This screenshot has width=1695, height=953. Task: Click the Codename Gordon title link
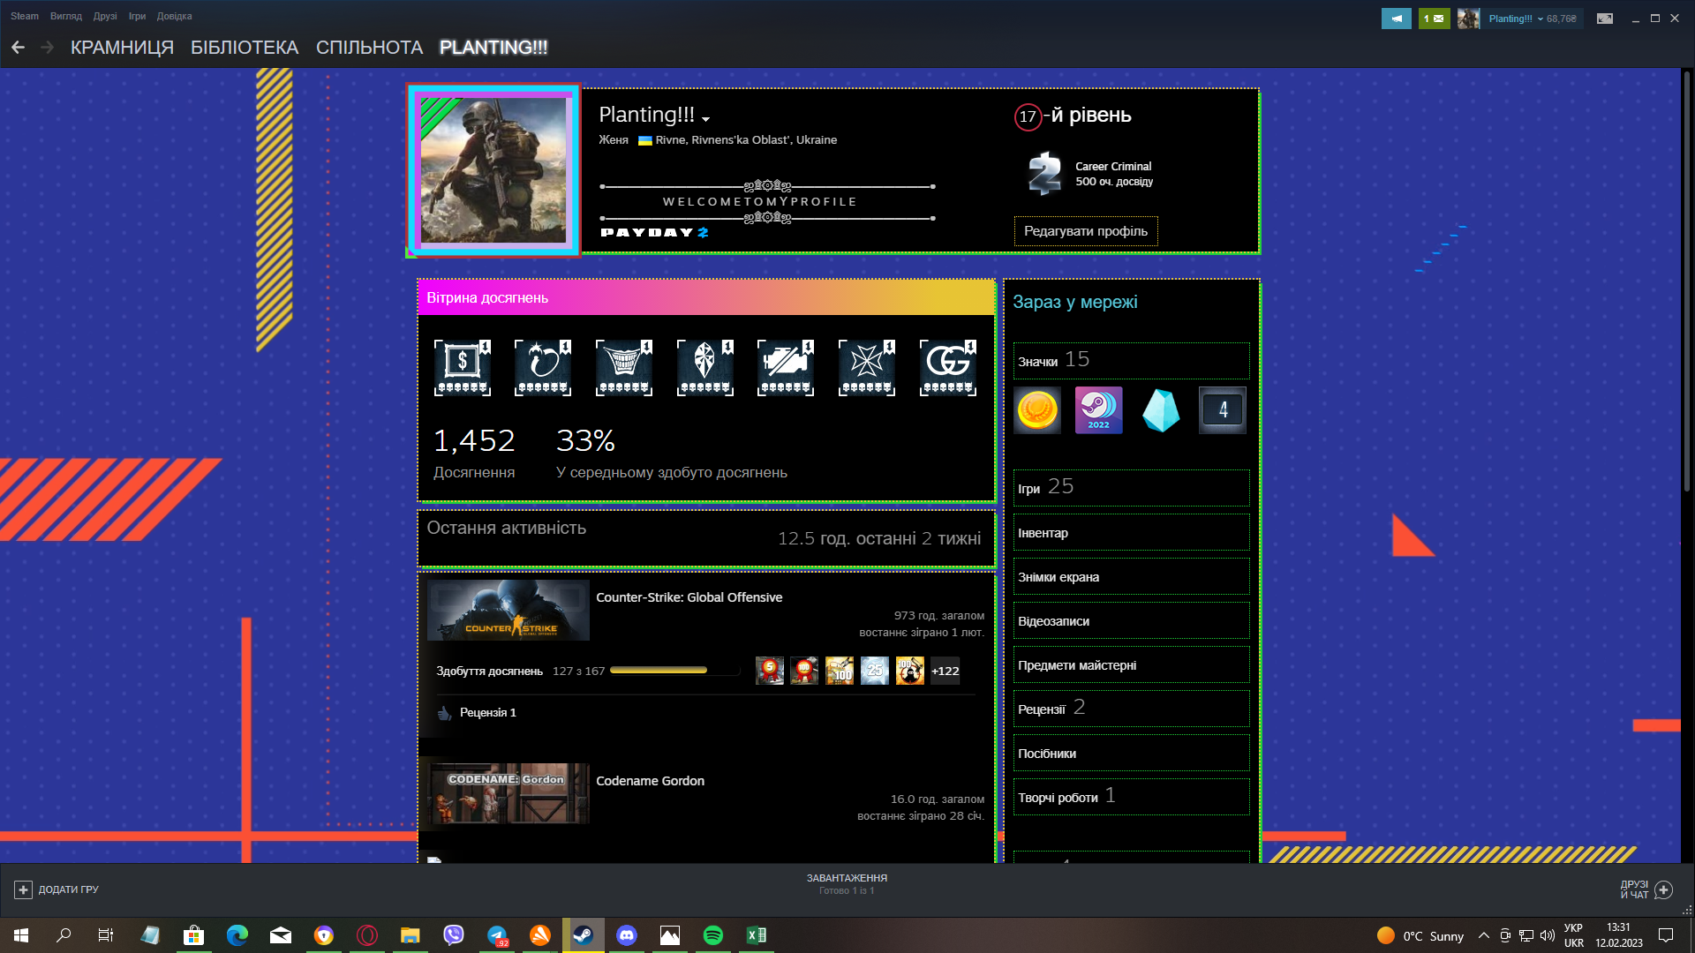[650, 781]
